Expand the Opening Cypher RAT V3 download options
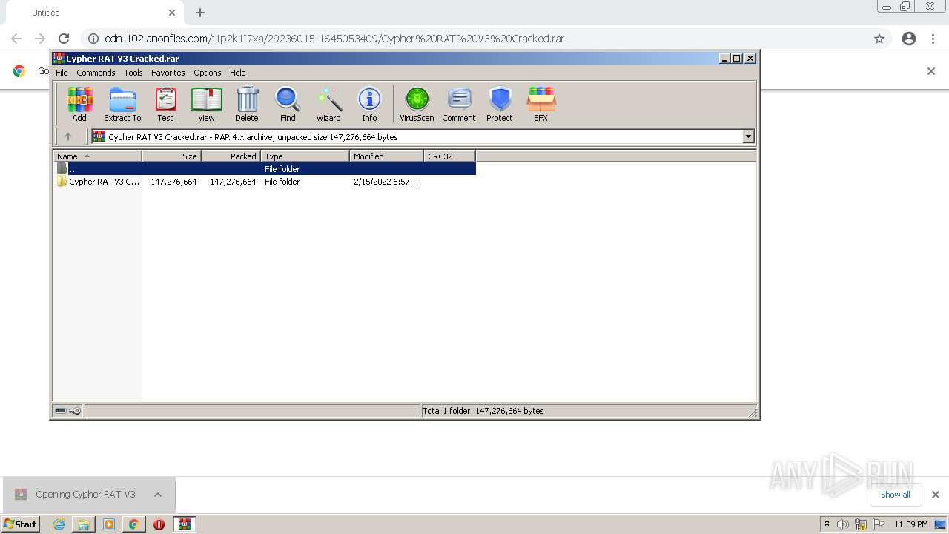 click(x=158, y=495)
